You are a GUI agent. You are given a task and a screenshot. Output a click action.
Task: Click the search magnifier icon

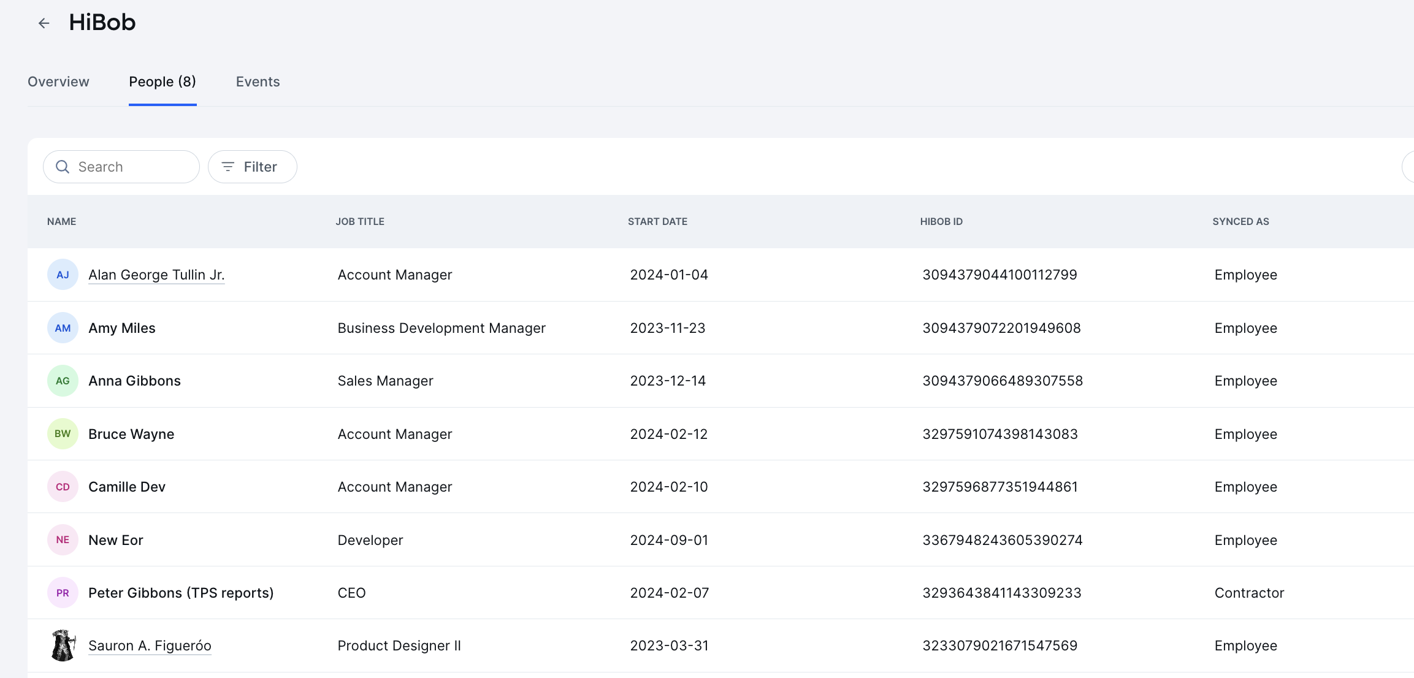(x=63, y=166)
